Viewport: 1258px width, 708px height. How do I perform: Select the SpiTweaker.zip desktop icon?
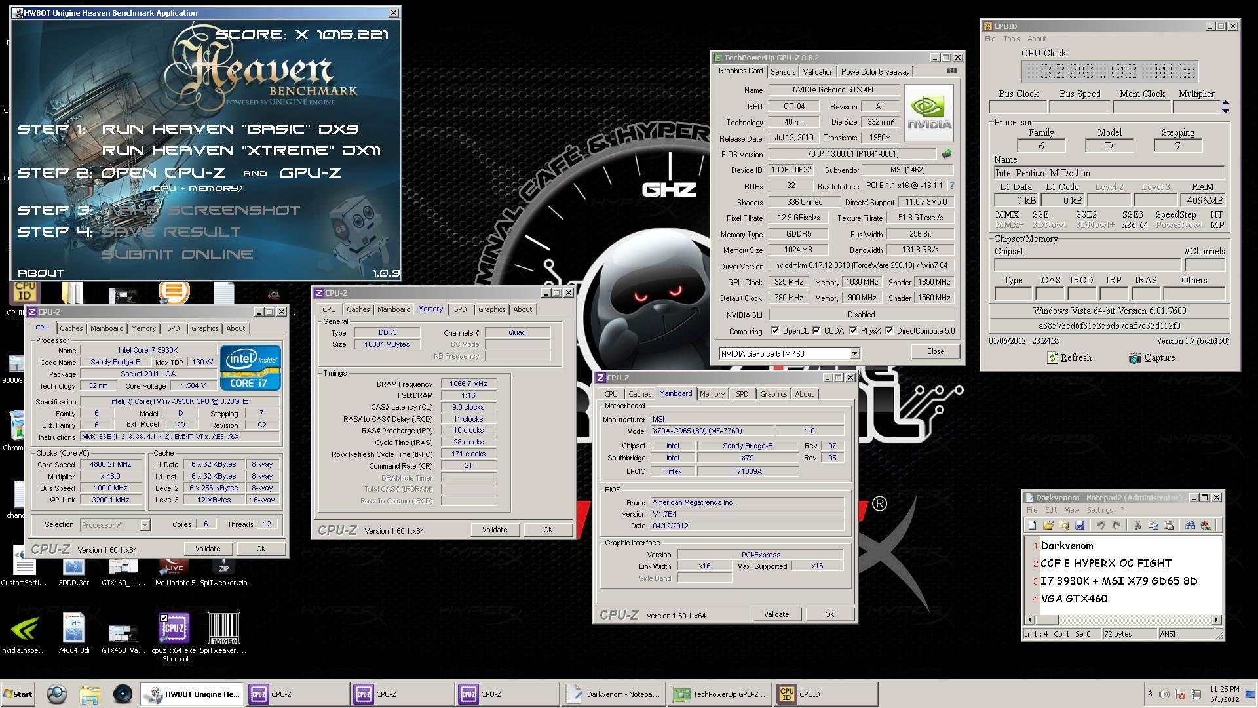click(x=223, y=572)
